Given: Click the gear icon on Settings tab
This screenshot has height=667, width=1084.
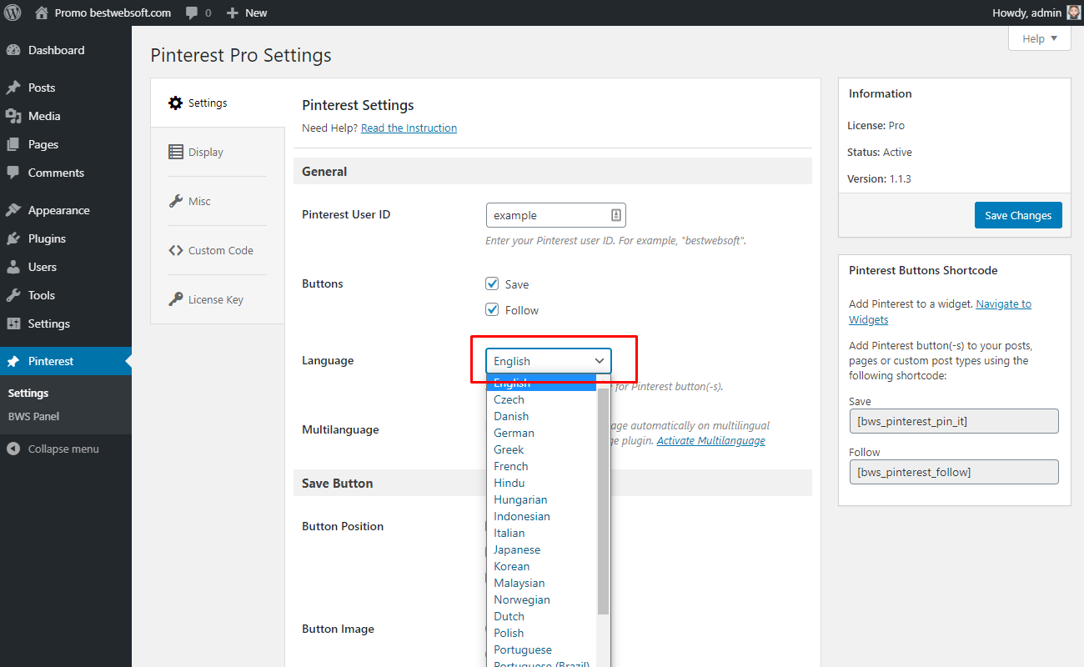Looking at the screenshot, I should tap(175, 103).
